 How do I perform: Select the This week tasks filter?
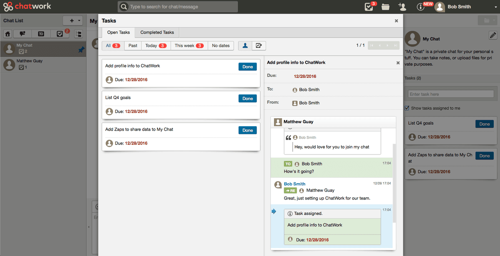point(189,45)
